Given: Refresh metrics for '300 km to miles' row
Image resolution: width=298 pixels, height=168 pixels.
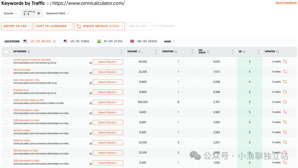Looking at the screenshot, I should pos(285,71).
